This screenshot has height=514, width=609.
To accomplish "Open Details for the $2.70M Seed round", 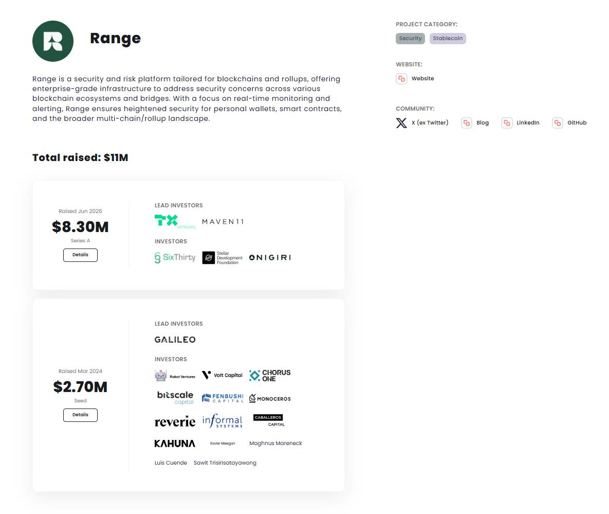I will 80,415.
